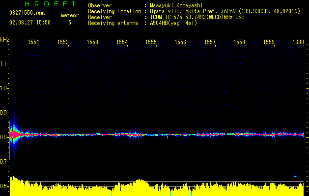Click the 1559 time marker
This screenshot has width=309, height=196.
point(269,42)
